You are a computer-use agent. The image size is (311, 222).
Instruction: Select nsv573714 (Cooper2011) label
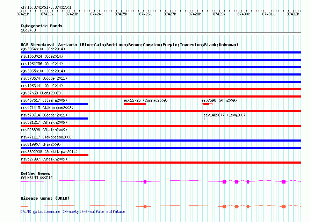point(44,115)
